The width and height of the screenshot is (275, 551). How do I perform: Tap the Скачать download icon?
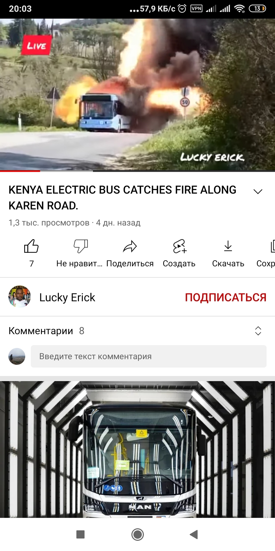pyautogui.click(x=228, y=246)
